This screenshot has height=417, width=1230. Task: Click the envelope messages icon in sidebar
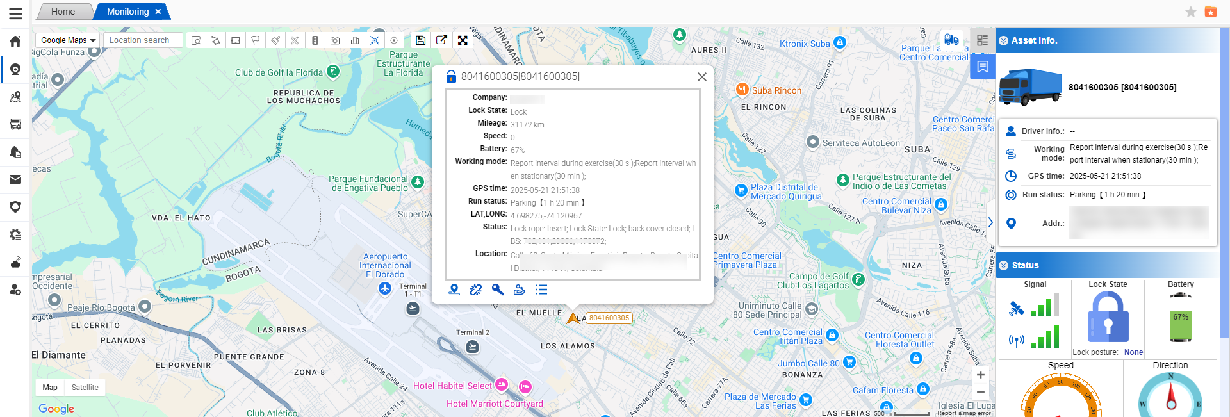pyautogui.click(x=15, y=179)
